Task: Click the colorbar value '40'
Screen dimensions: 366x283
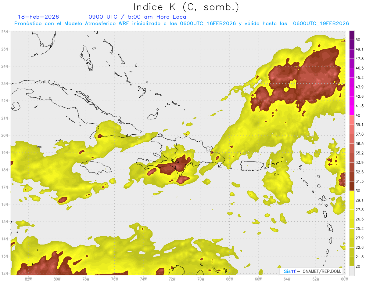Action: 358,115
